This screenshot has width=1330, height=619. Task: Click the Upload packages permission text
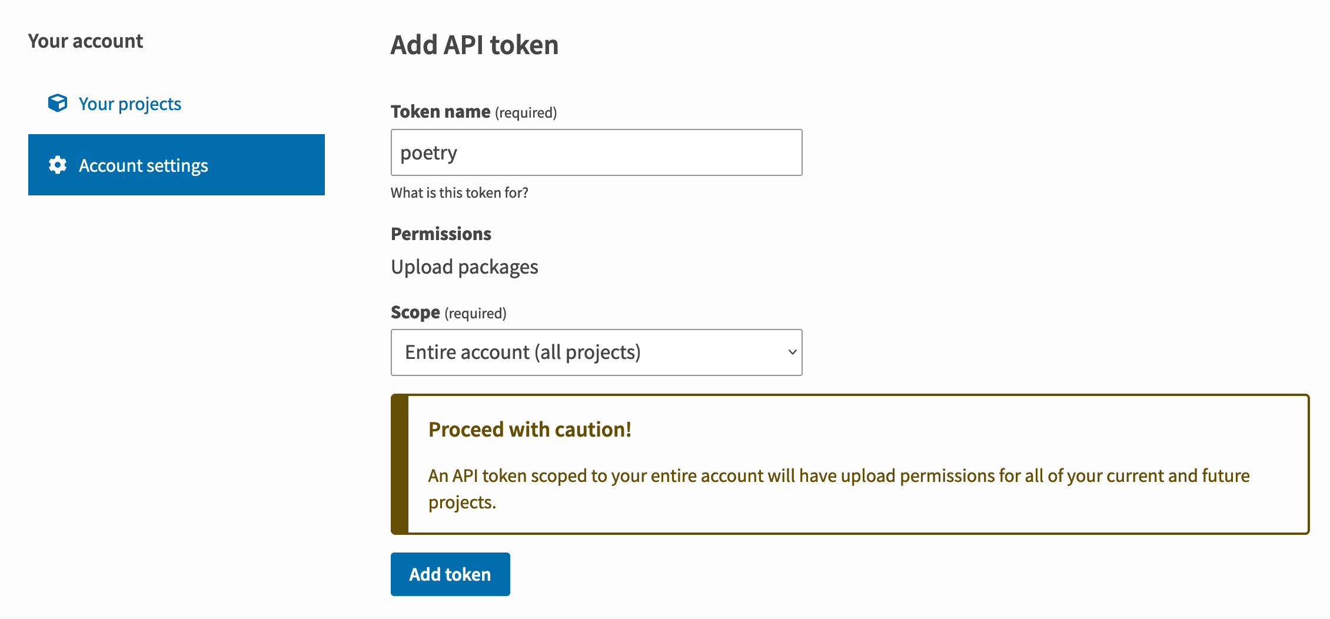[x=464, y=267]
